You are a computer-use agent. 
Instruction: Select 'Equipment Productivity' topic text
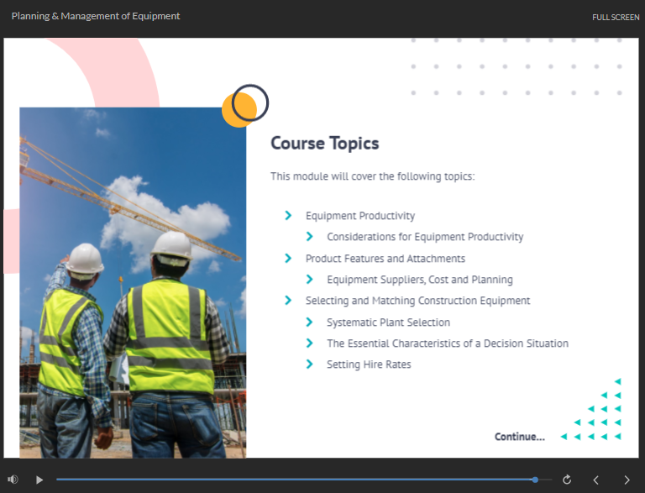click(x=360, y=216)
